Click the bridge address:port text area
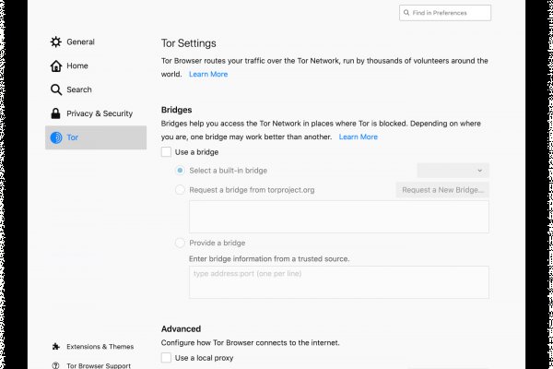 click(x=338, y=281)
